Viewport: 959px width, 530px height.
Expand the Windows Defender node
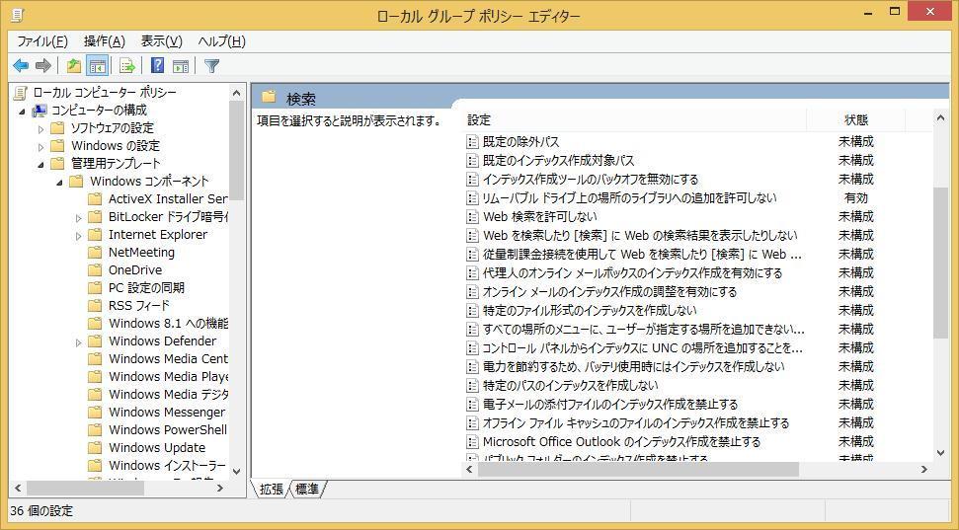(78, 341)
